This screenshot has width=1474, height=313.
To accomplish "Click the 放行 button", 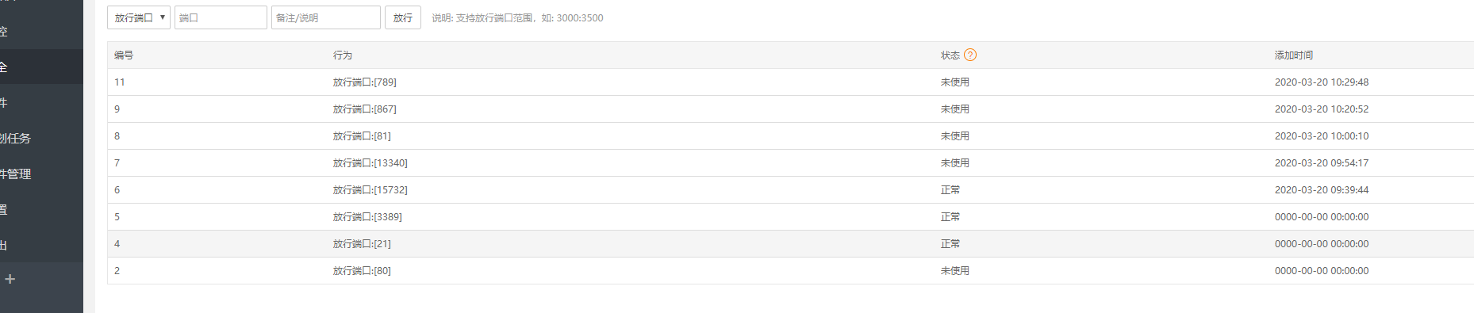I will tap(403, 17).
